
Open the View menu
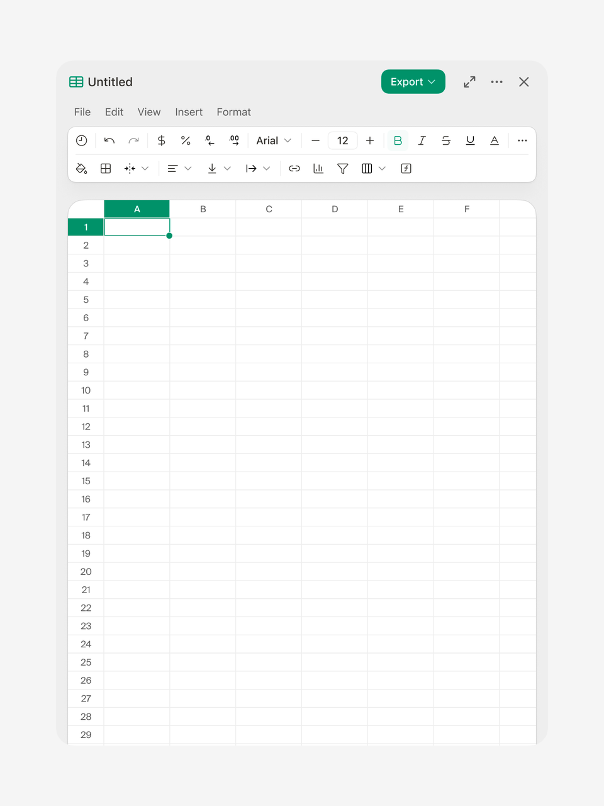coord(149,112)
